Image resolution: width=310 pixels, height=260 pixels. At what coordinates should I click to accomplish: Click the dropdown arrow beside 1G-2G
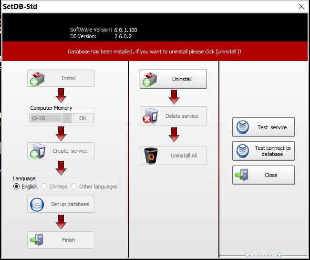tap(67, 118)
